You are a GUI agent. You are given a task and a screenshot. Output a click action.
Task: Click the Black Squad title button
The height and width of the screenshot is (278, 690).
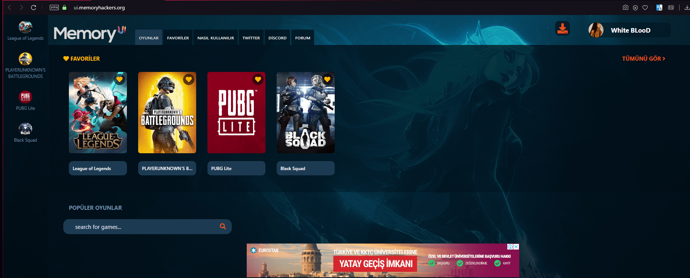point(306,168)
